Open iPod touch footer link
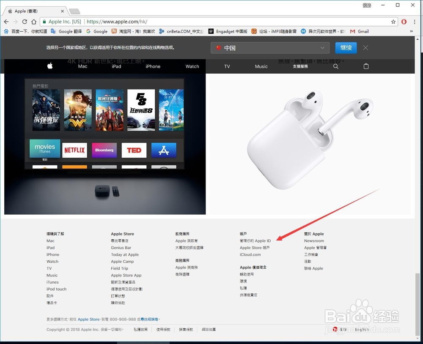Viewport: 423px width, 344px height. 56,289
